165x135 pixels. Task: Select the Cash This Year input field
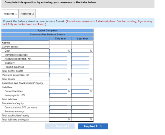[x=58, y=51]
